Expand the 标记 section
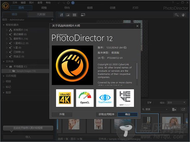Screen dimensions: 190x142 tap(4, 87)
